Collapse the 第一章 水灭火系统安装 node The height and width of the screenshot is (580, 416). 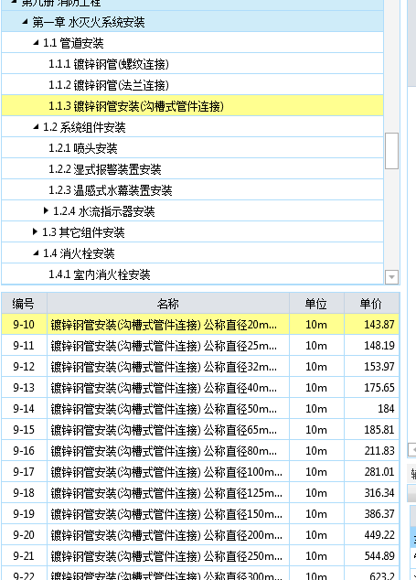tap(25, 22)
